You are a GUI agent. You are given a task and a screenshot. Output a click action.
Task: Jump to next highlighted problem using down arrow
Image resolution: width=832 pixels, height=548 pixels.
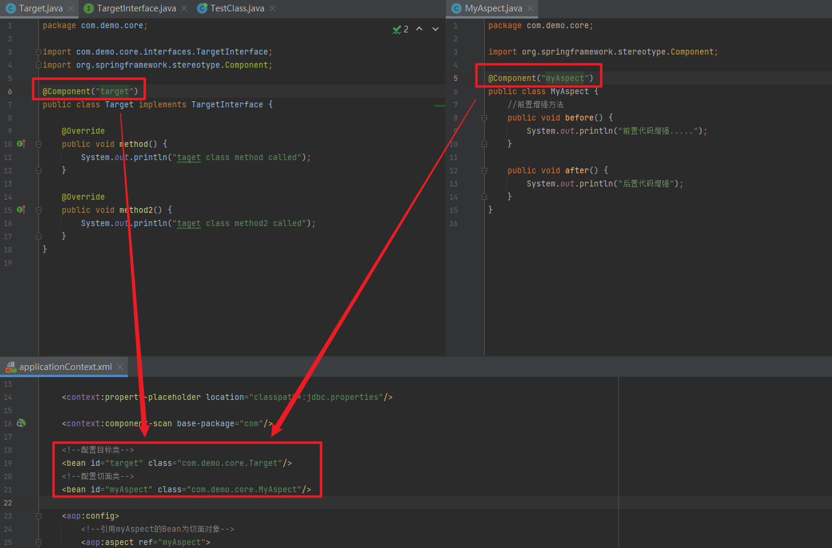[435, 29]
